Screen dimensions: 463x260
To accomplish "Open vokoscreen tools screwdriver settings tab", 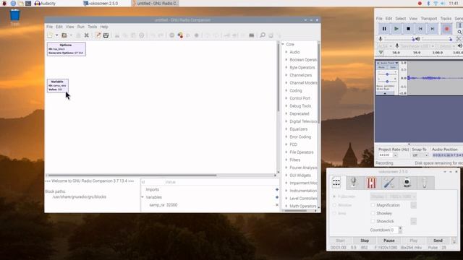I will pos(389,183).
